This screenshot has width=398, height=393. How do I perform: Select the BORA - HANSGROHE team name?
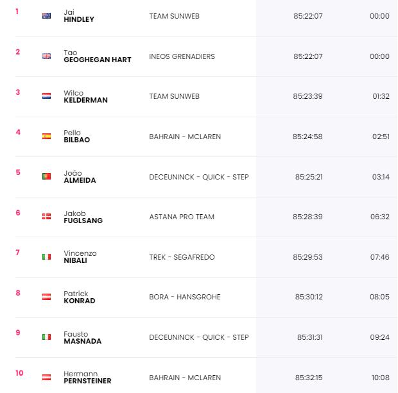185,297
